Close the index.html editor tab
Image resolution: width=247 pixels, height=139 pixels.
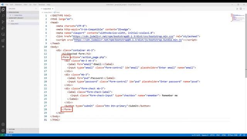[53, 9]
